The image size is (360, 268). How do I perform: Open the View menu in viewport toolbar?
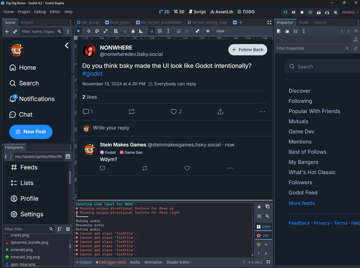(x=220, y=31)
